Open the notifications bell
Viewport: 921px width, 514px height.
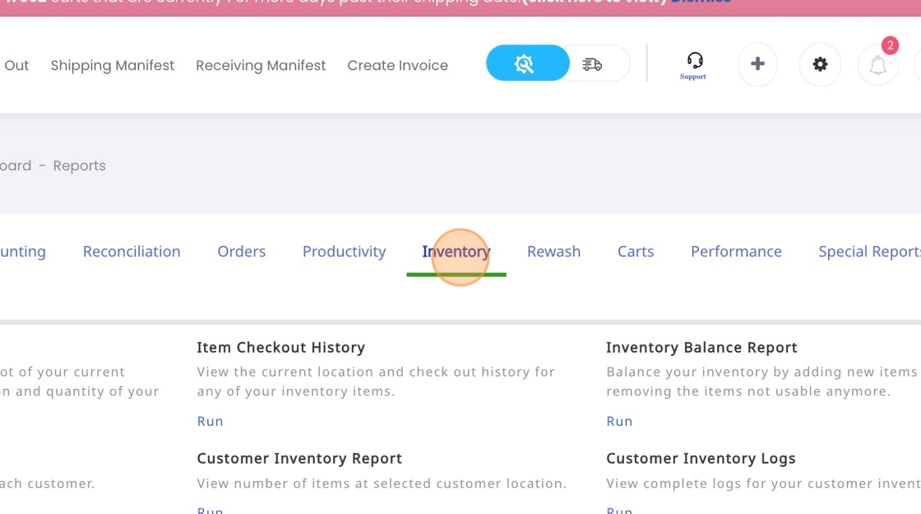tap(877, 65)
